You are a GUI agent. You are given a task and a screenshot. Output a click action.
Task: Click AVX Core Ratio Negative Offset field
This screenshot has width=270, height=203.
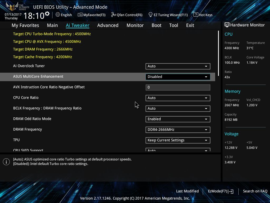pos(178,87)
